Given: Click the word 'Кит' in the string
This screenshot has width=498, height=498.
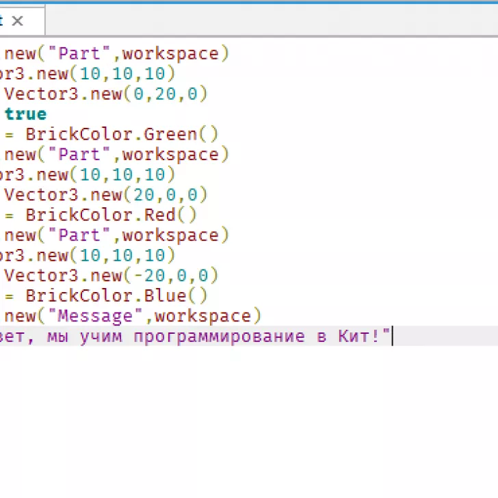Looking at the screenshot, I should [354, 336].
